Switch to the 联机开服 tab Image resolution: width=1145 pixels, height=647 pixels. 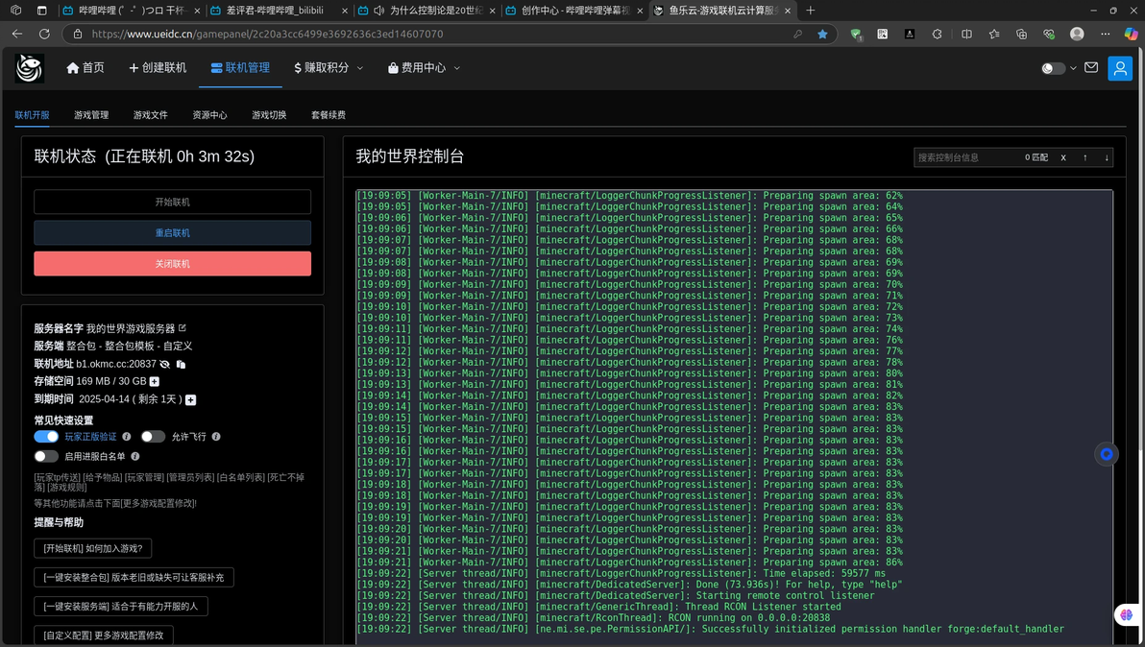coord(32,114)
